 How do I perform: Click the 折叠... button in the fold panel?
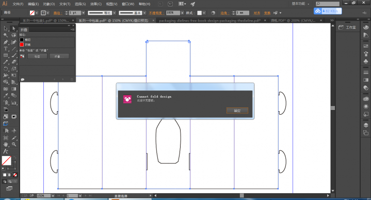point(59,56)
